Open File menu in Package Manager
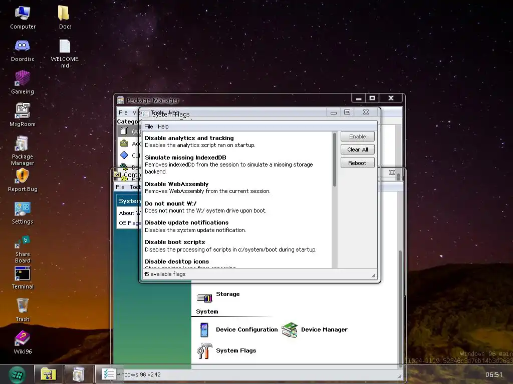The image size is (513, 384). pos(123,112)
